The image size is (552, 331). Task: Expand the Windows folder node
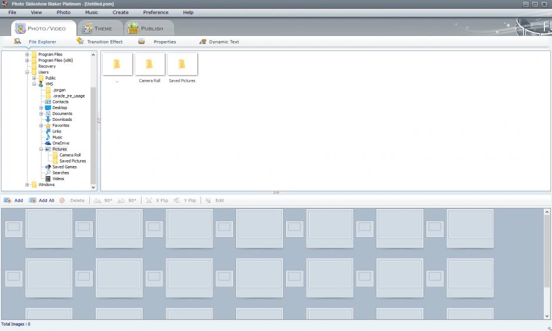[x=27, y=185]
